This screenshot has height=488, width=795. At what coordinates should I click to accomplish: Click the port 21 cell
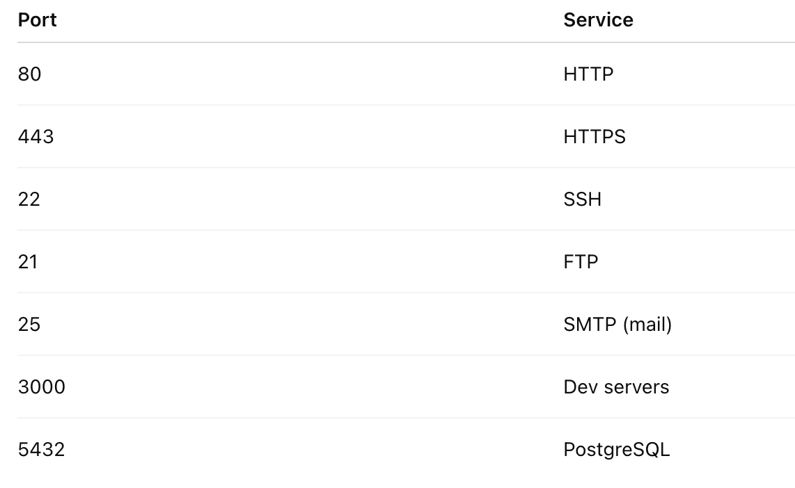[28, 261]
